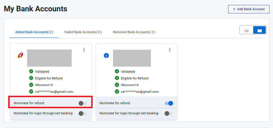The height and width of the screenshot is (128, 273).
Task: Click the mobile number check icon on ICICI card
Action: click(x=31, y=85)
